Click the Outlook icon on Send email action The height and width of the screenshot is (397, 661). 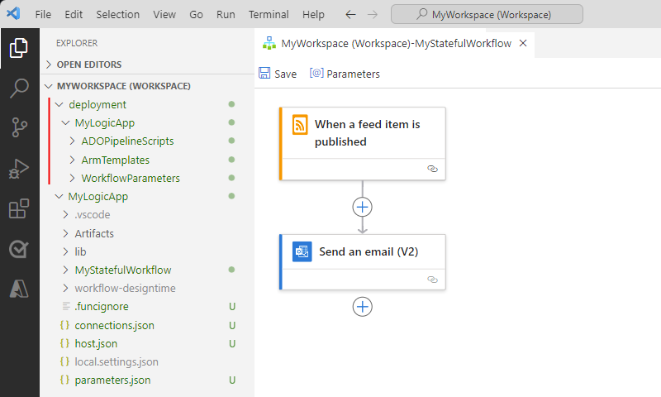point(302,251)
